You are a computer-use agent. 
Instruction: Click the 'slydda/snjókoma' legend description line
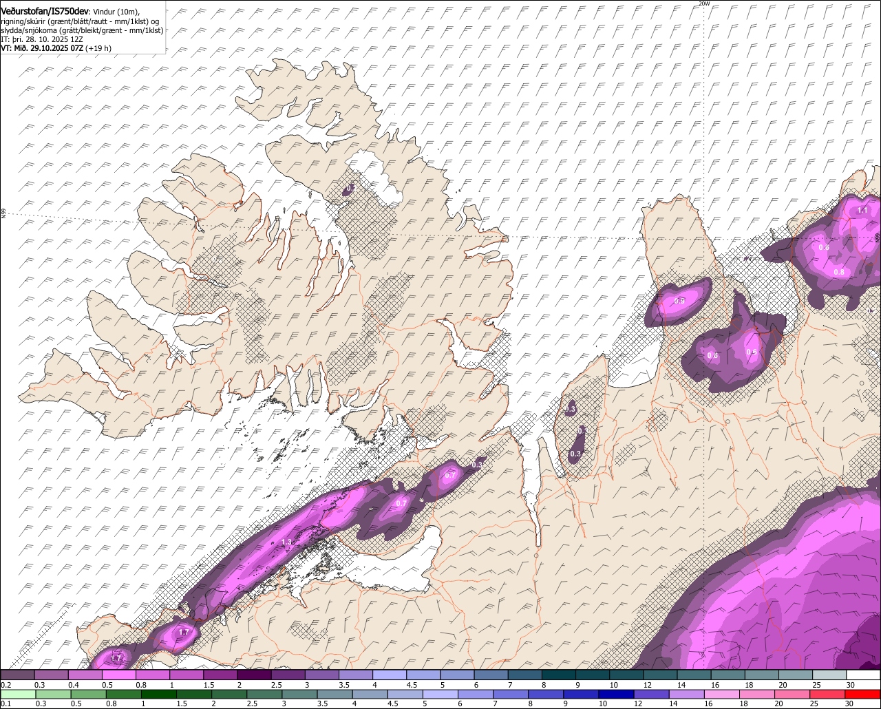tap(82, 30)
